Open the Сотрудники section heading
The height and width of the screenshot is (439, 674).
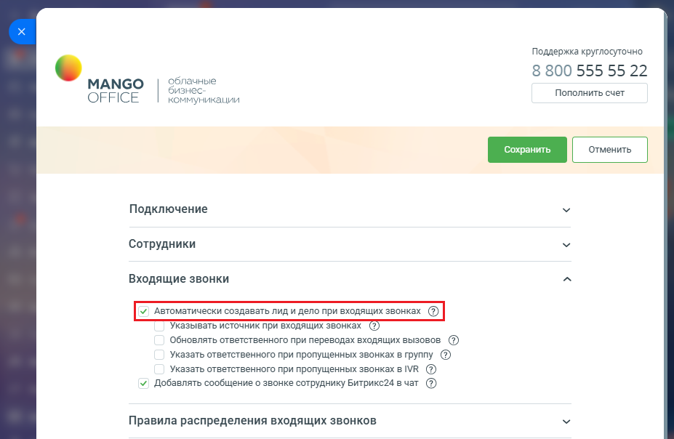point(162,244)
